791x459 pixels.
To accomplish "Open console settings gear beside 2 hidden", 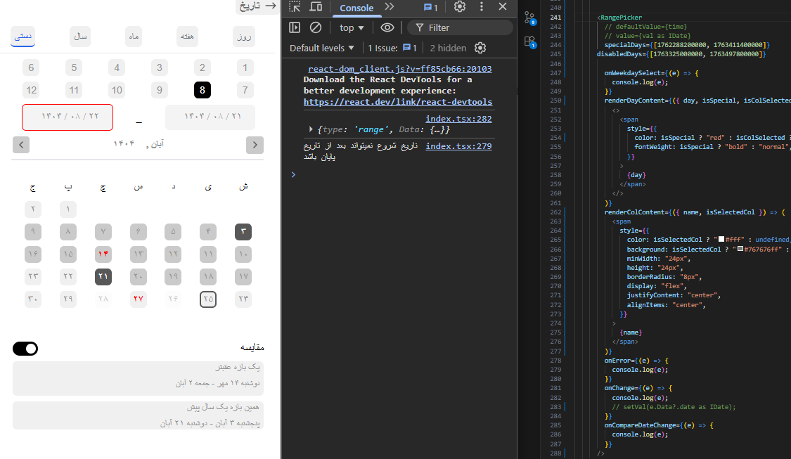I will 480,48.
